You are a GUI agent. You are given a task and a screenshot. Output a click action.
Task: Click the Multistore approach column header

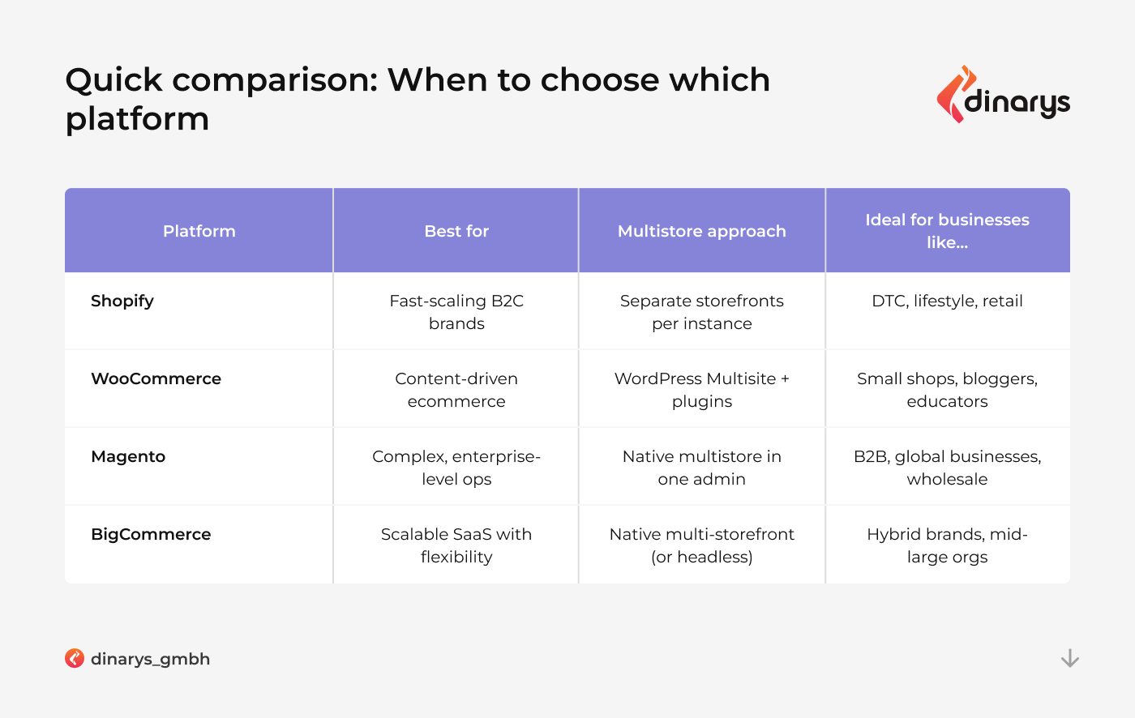click(x=702, y=231)
